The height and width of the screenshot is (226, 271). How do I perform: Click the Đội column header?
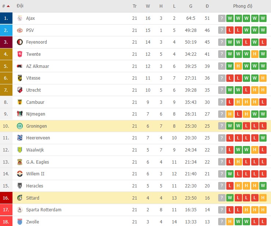pos(21,6)
